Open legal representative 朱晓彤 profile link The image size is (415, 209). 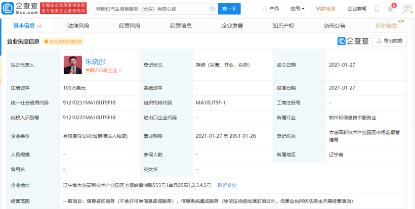point(96,62)
